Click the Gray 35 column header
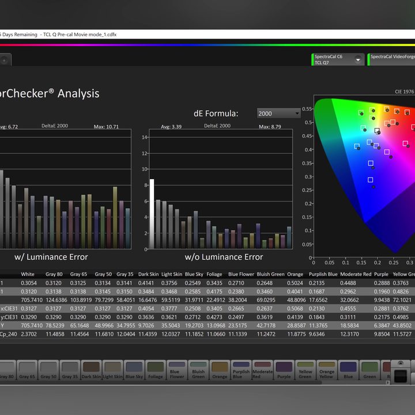The height and width of the screenshot is (415, 415). tap(125, 274)
